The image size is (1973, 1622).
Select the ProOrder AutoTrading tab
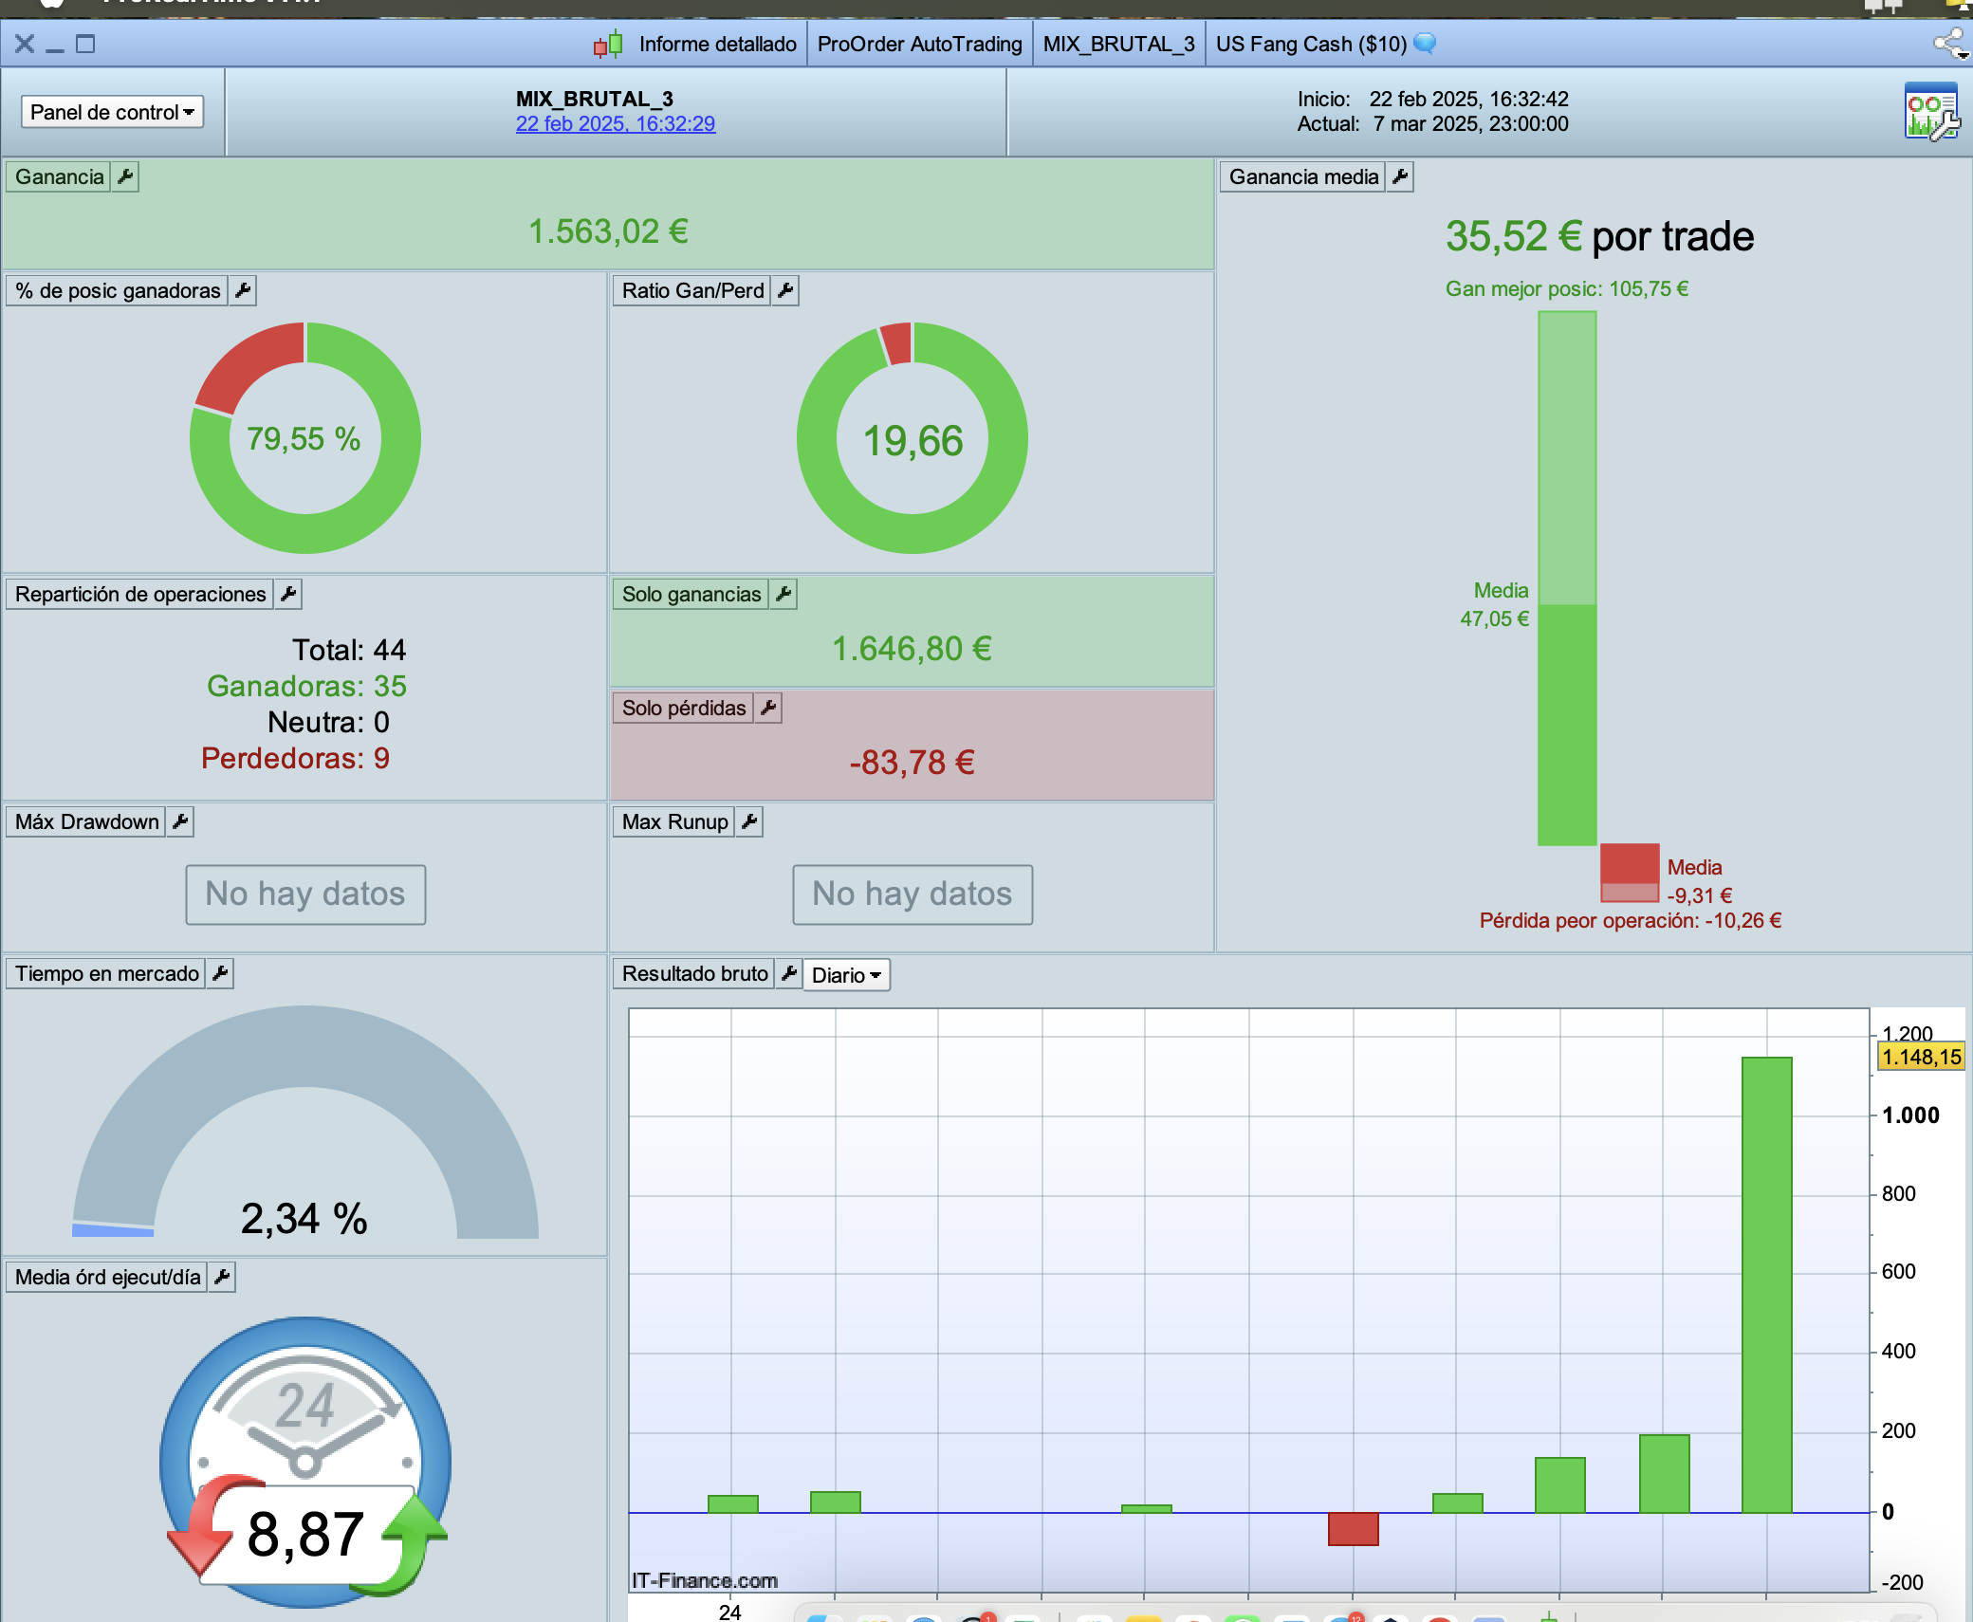pos(920,44)
